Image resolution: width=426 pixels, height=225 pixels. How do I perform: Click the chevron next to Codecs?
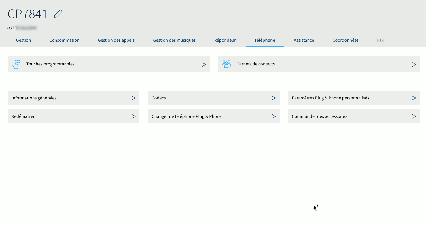tap(274, 98)
